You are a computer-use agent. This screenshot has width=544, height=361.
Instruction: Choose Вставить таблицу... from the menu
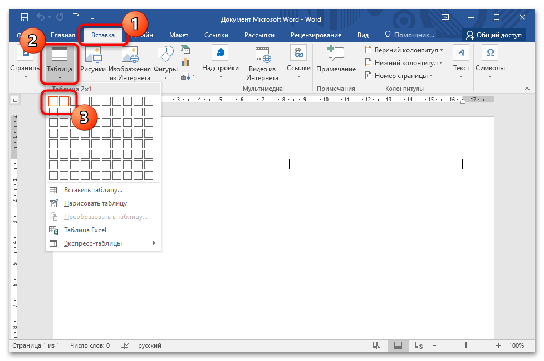[104, 190]
